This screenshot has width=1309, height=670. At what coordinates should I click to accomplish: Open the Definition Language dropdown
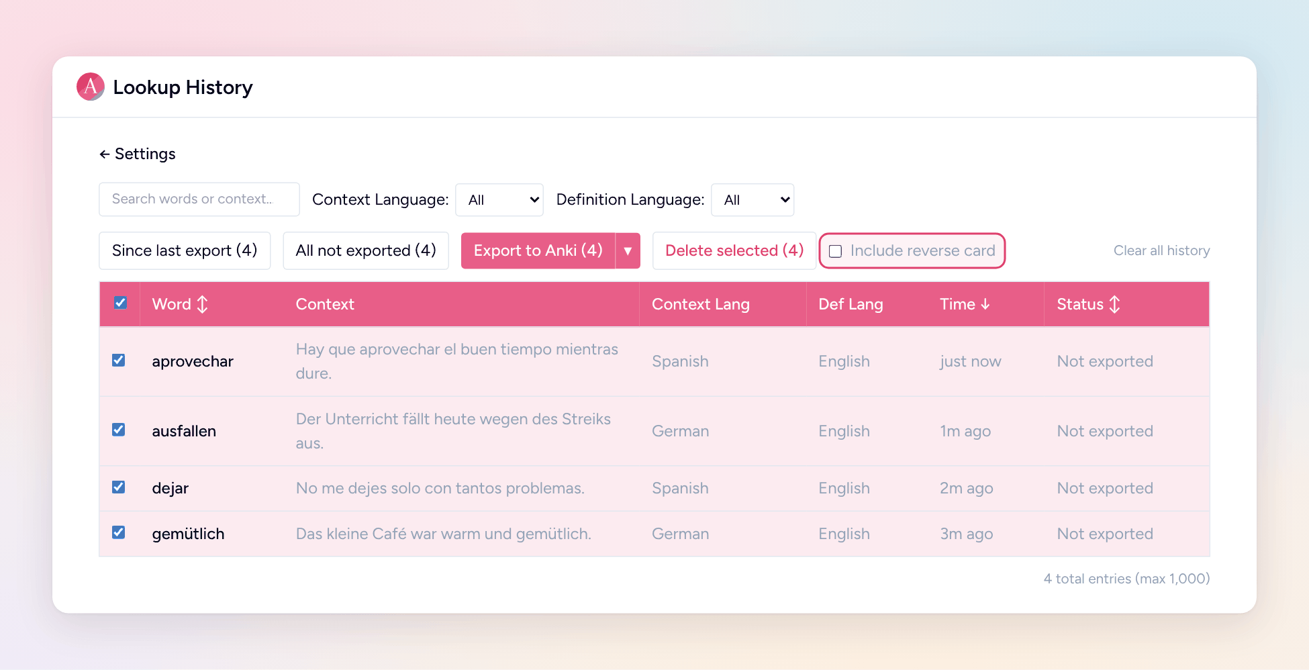(x=753, y=200)
